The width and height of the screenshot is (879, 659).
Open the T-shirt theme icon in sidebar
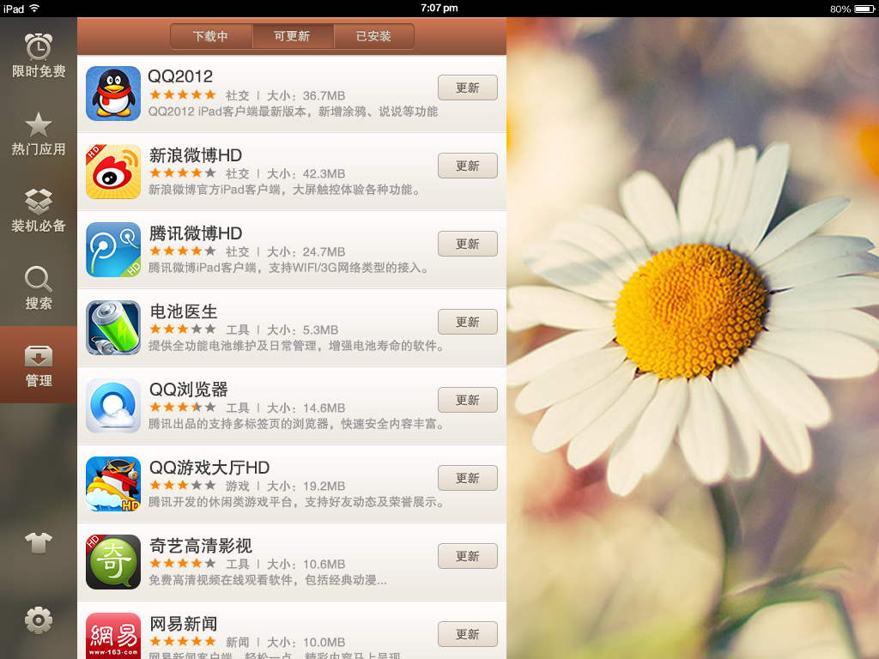coord(38,542)
